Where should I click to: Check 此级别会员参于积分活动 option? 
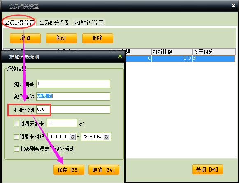[16, 149]
